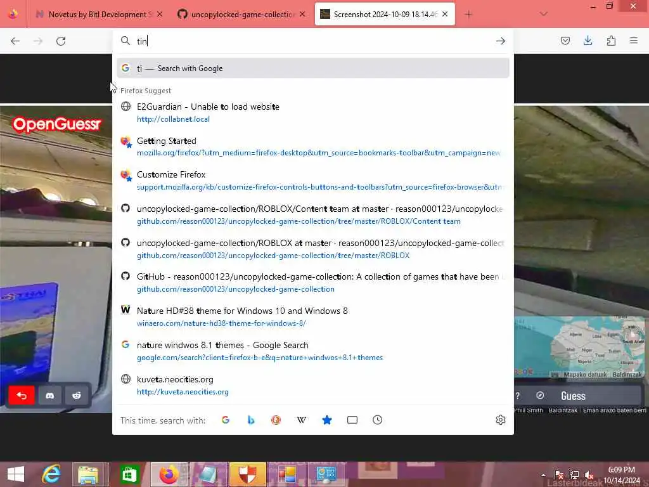Image resolution: width=649 pixels, height=487 pixels.
Task: Open the kuveta.neocities.org suggestion
Action: [313, 385]
